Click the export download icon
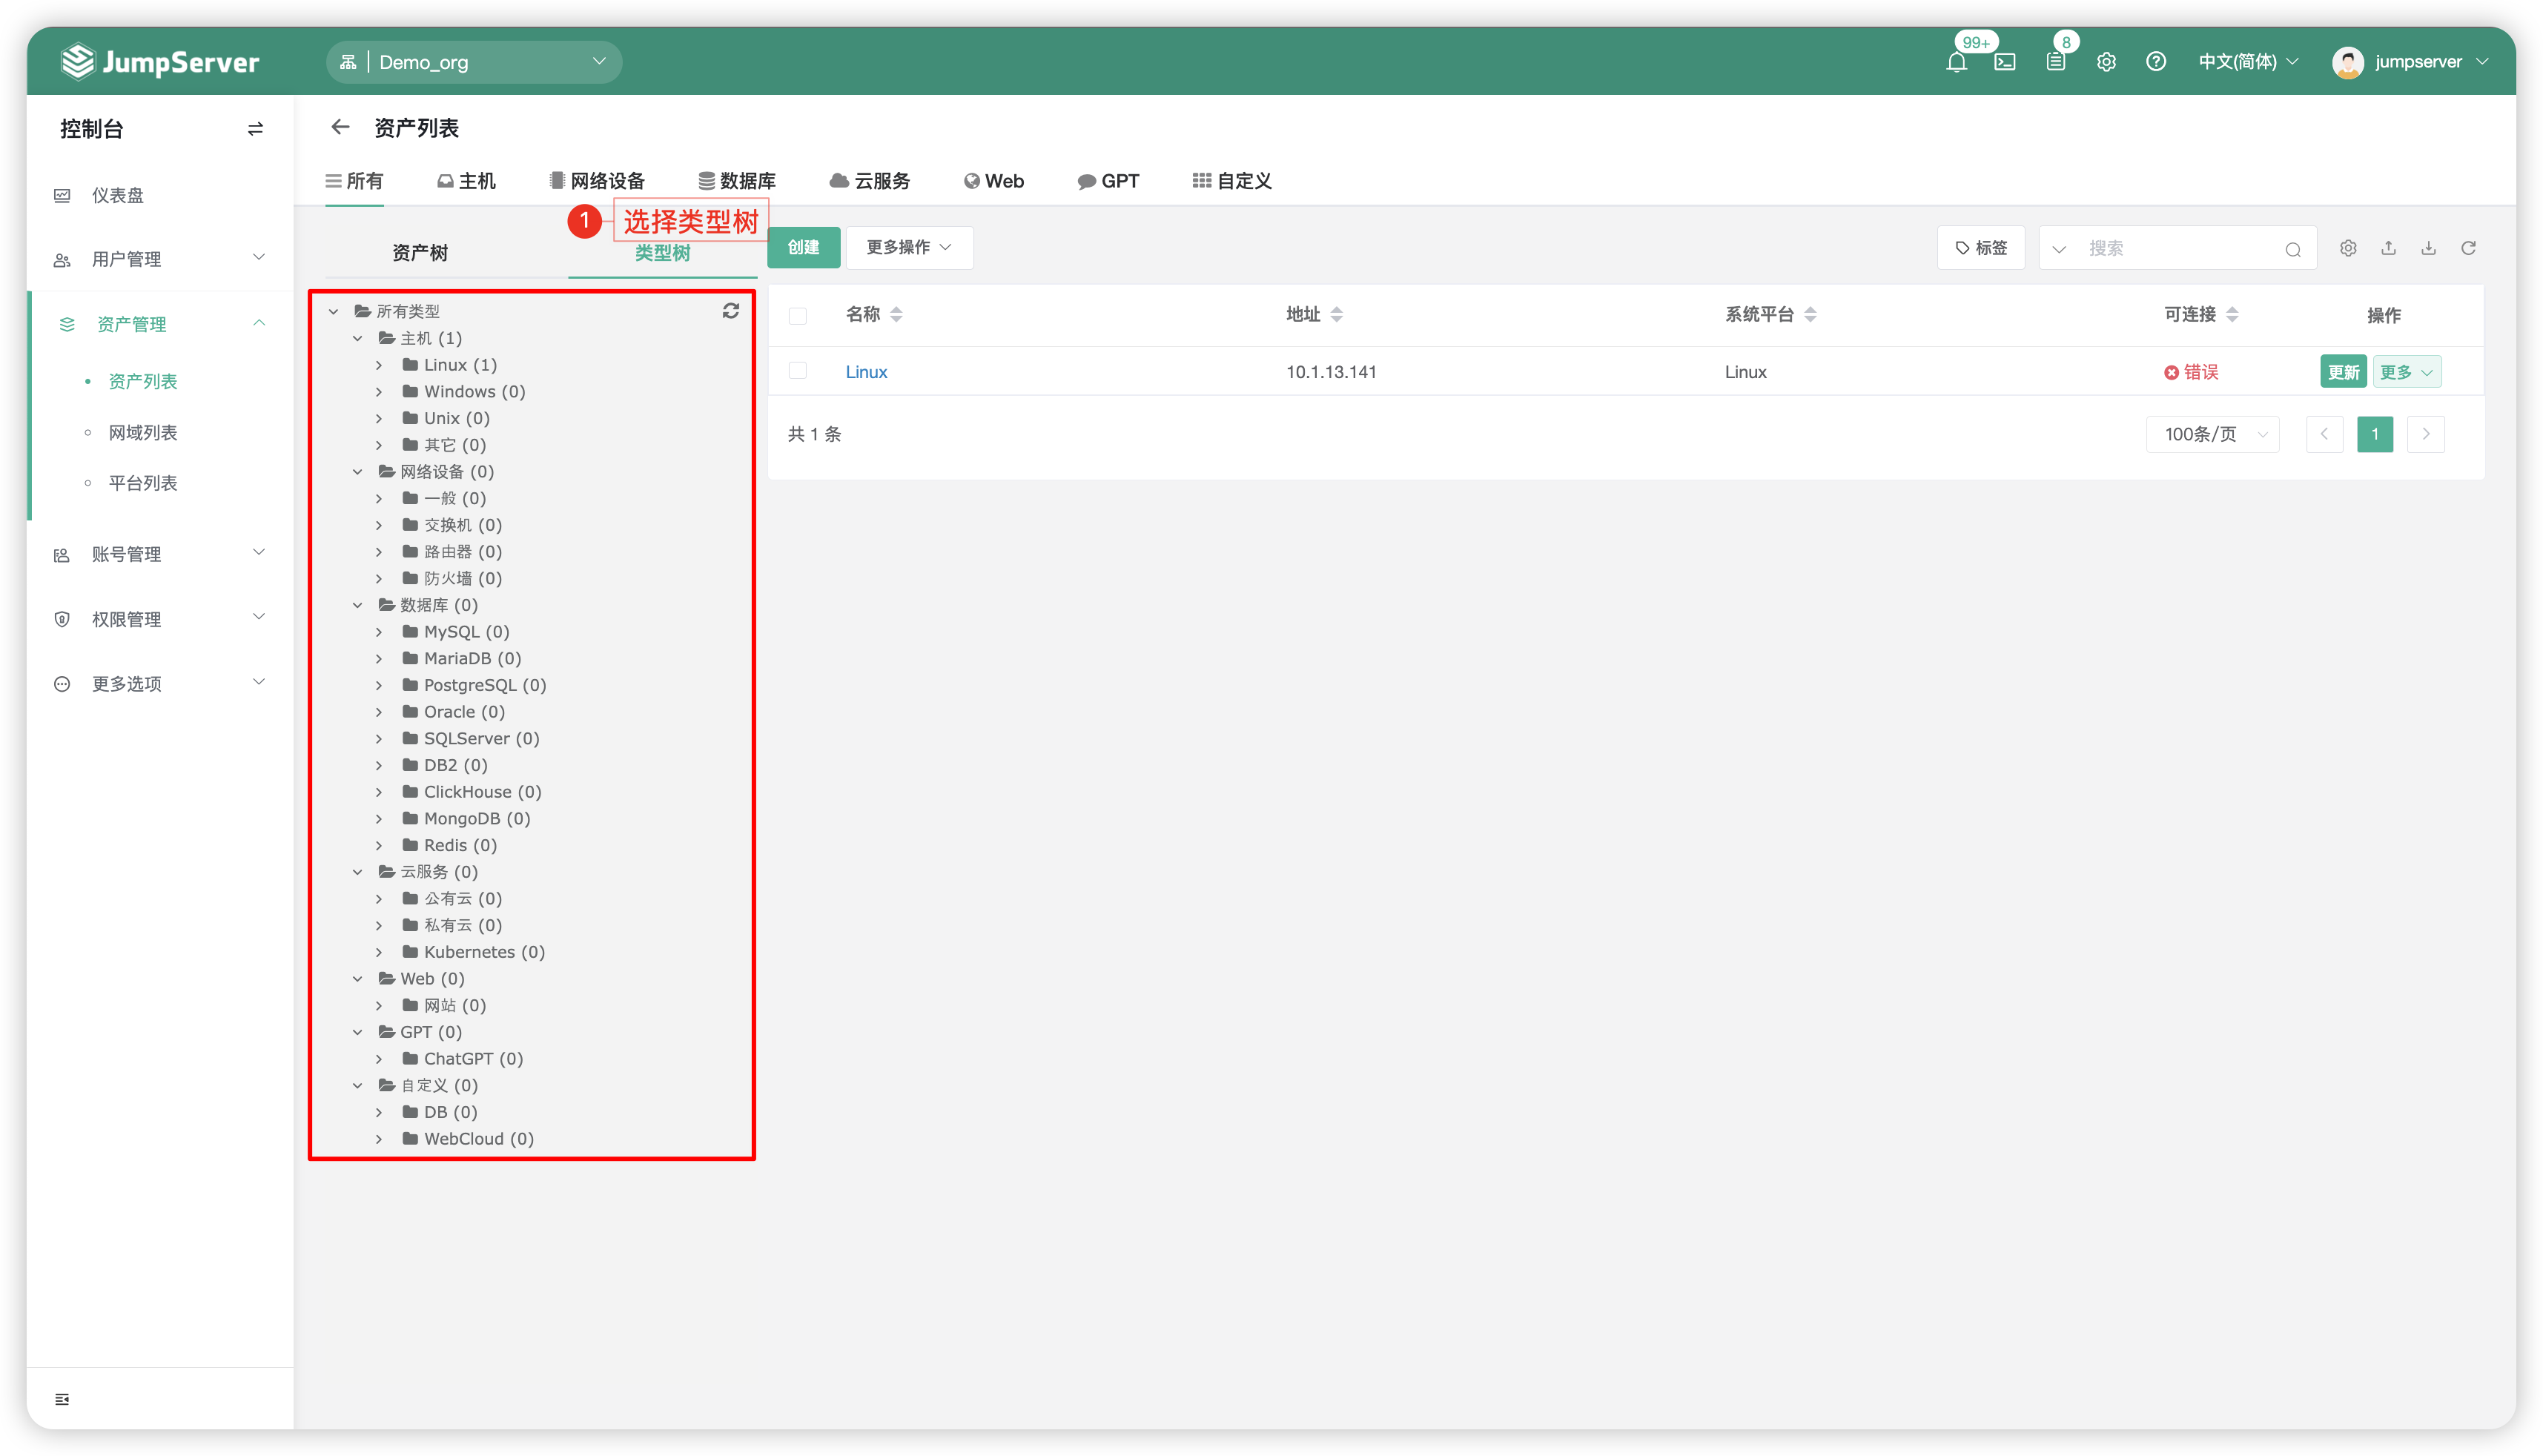Screen dimensions: 2543x1456 (2428, 248)
